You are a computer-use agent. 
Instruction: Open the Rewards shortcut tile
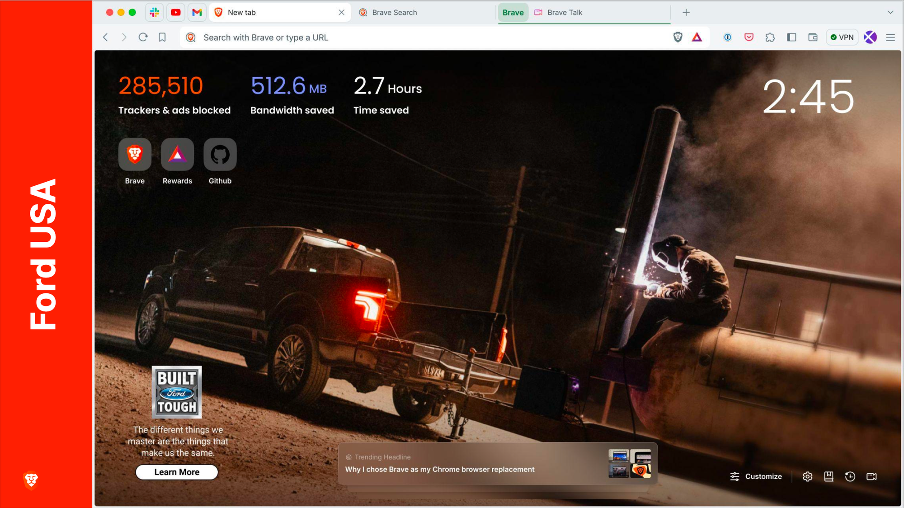(x=177, y=155)
